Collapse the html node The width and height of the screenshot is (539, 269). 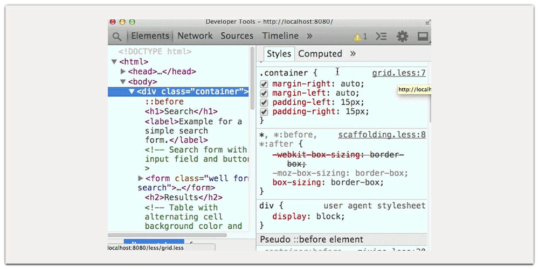point(114,62)
